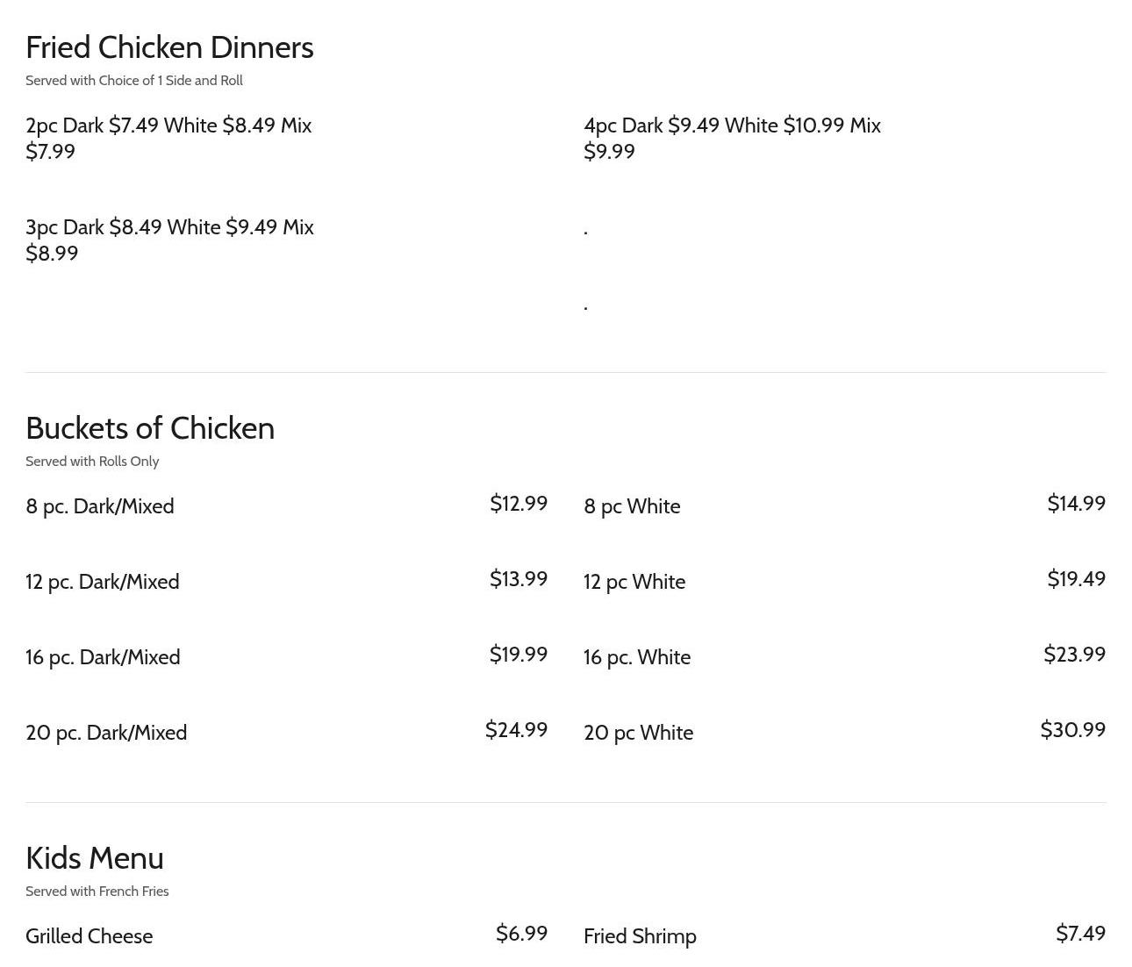Select the 2pc Dark chicken dinner item

(x=168, y=138)
